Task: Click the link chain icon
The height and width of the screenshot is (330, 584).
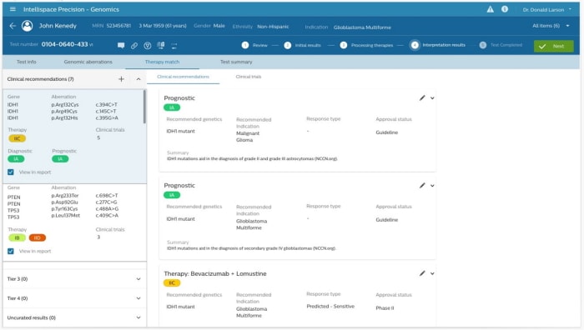Action: tap(134, 45)
